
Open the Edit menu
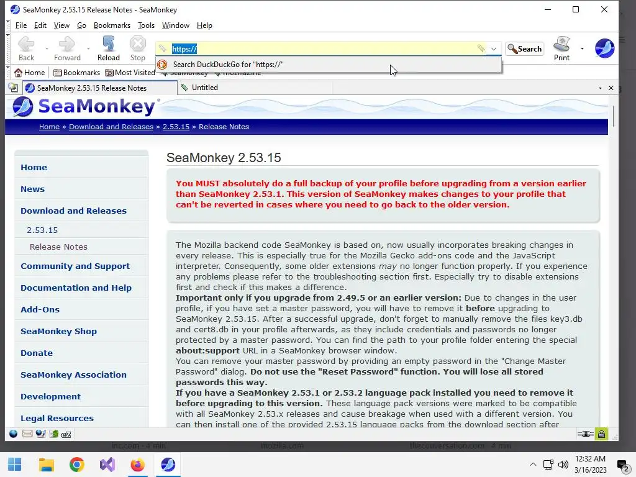pos(40,25)
